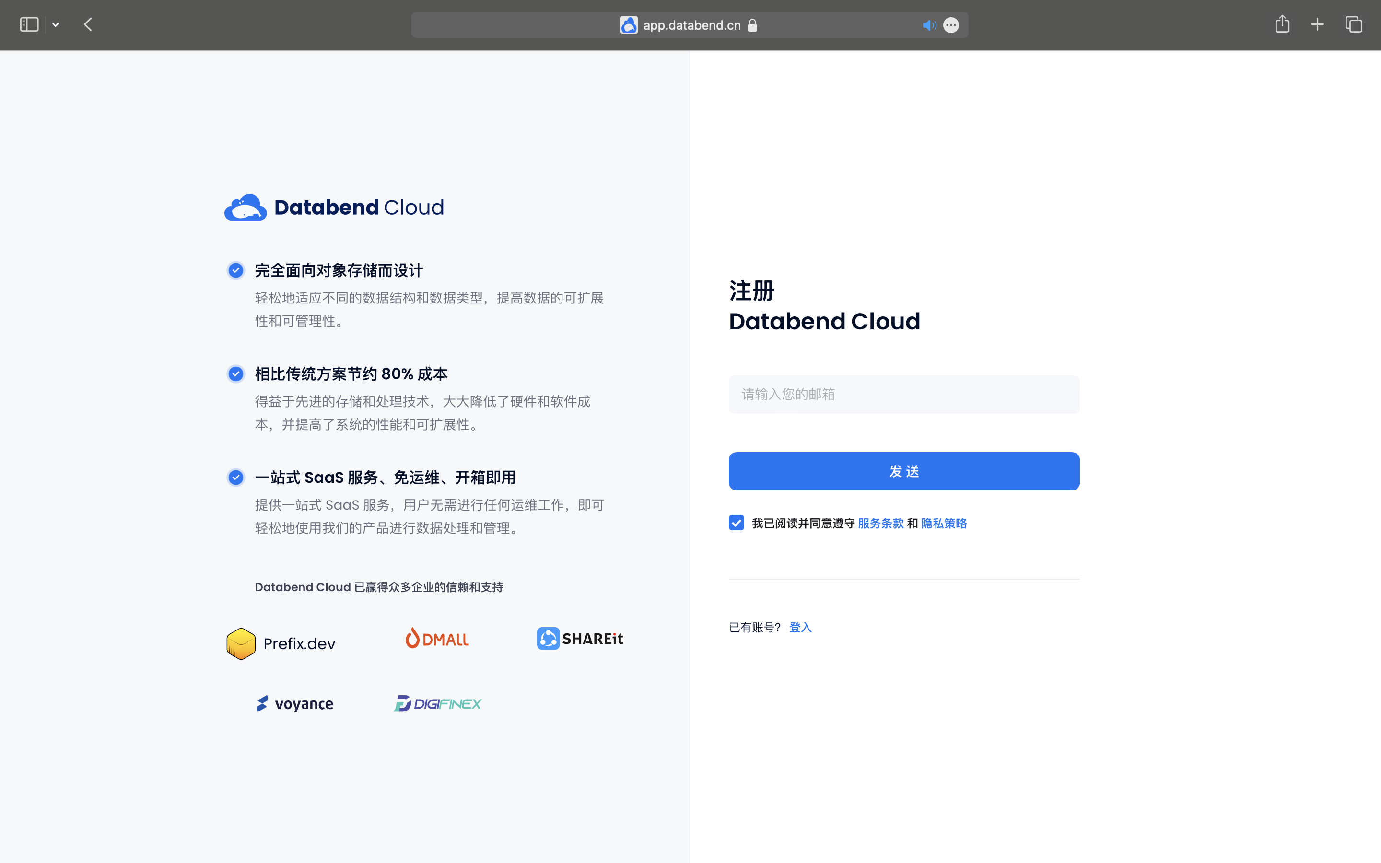Mute the tab audio speaker icon
The height and width of the screenshot is (863, 1381).
point(929,25)
